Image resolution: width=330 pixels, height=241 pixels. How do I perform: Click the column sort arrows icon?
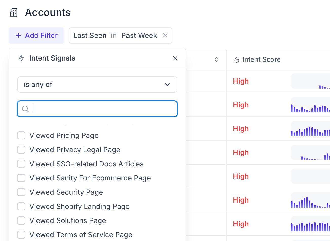[x=217, y=59]
